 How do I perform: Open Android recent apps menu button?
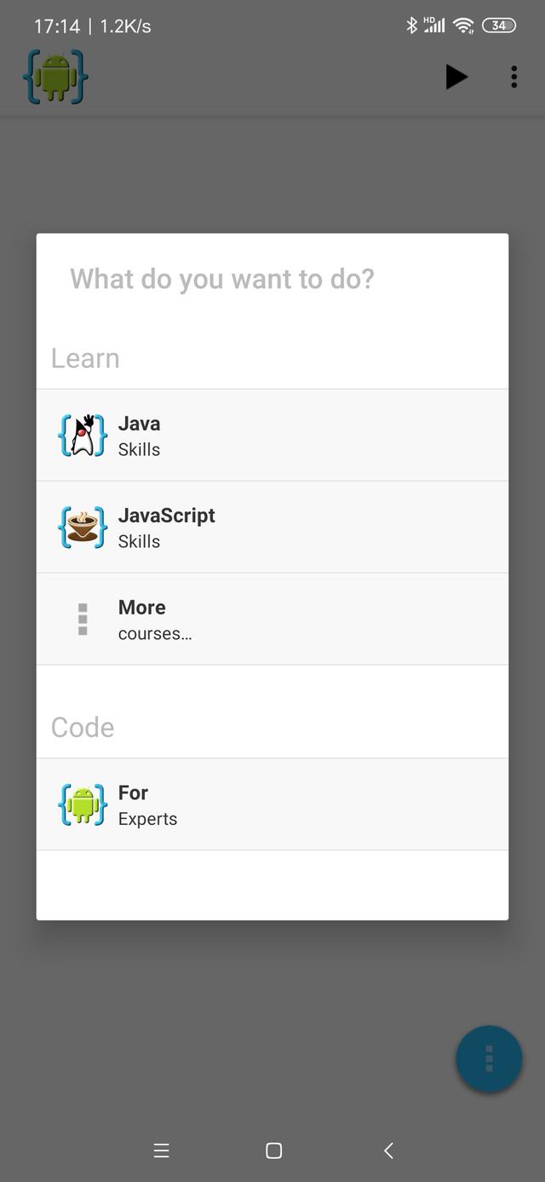point(162,1150)
